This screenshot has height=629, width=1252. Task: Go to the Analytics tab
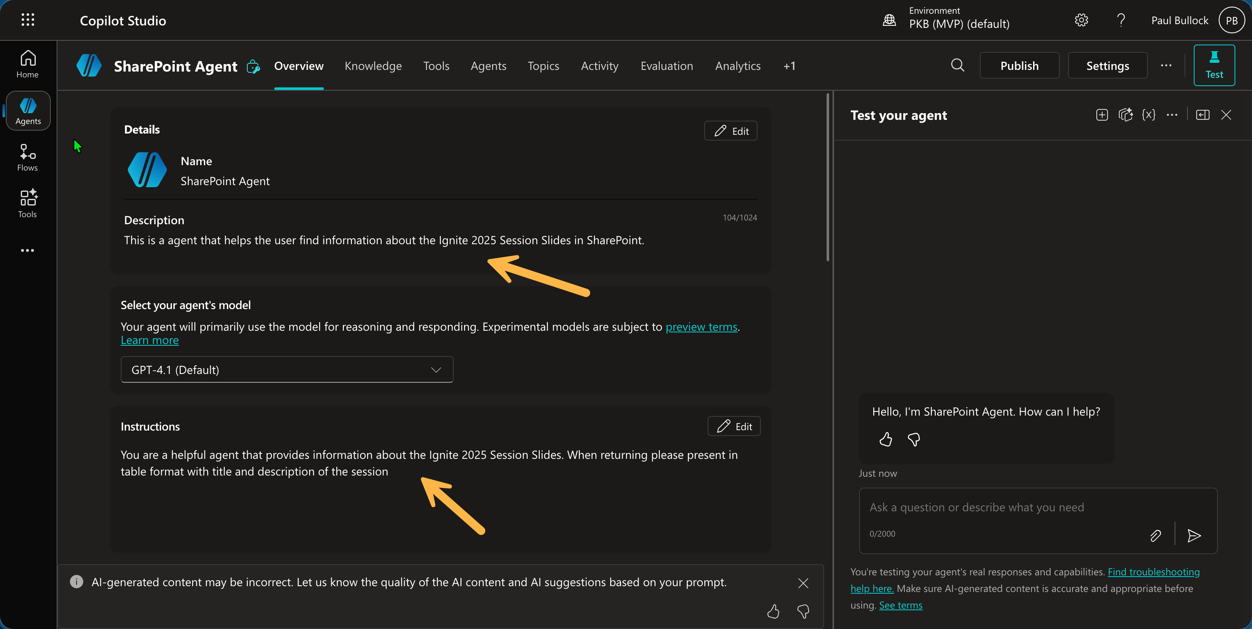(737, 66)
